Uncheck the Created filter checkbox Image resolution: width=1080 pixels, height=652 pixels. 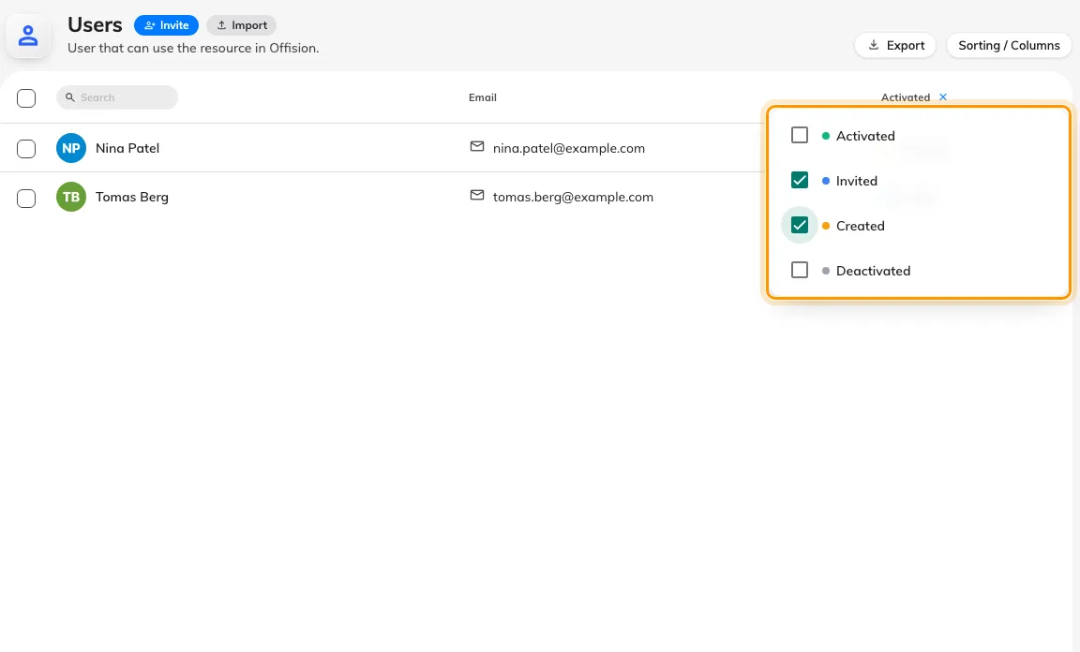coord(800,225)
